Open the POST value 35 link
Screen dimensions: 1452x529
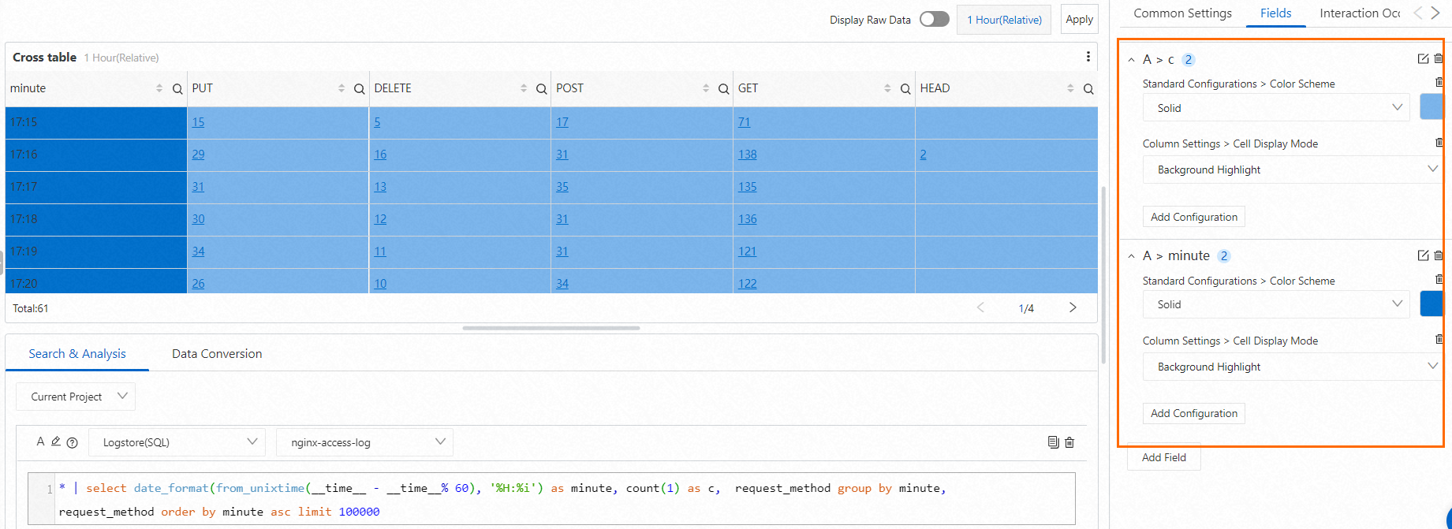[x=562, y=187]
